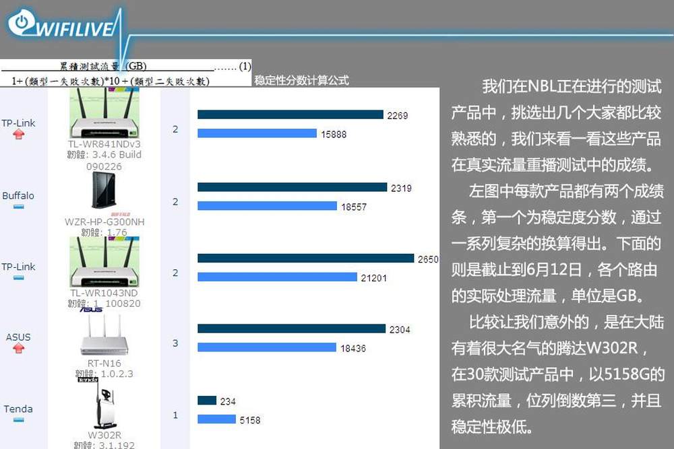Screen dimensions: 674x449
Task: Click the dark bar labeled 2269
Action: (290, 114)
